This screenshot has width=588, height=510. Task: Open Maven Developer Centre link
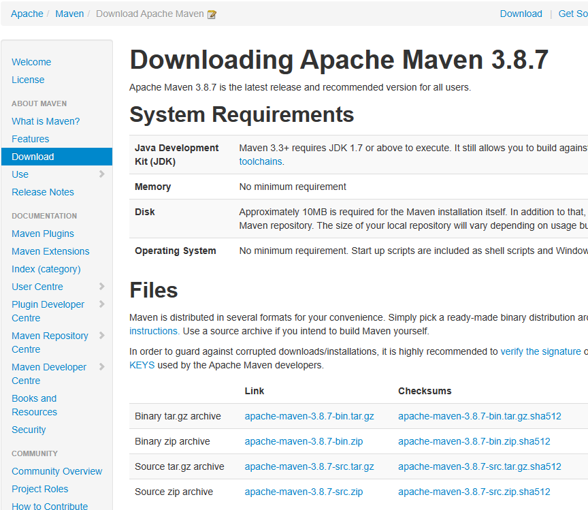click(x=49, y=374)
